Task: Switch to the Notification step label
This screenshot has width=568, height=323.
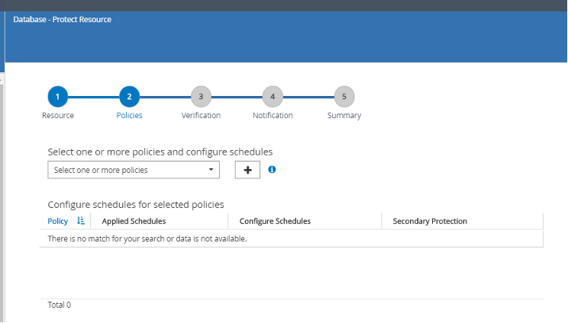Action: pyautogui.click(x=273, y=116)
